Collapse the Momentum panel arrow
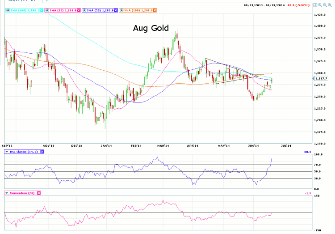This screenshot has height=234, width=335. pos(6,192)
